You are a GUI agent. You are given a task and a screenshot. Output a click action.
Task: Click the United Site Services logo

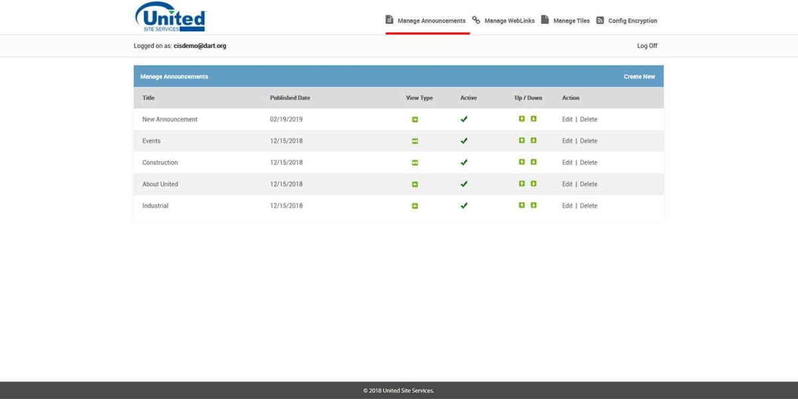170,17
